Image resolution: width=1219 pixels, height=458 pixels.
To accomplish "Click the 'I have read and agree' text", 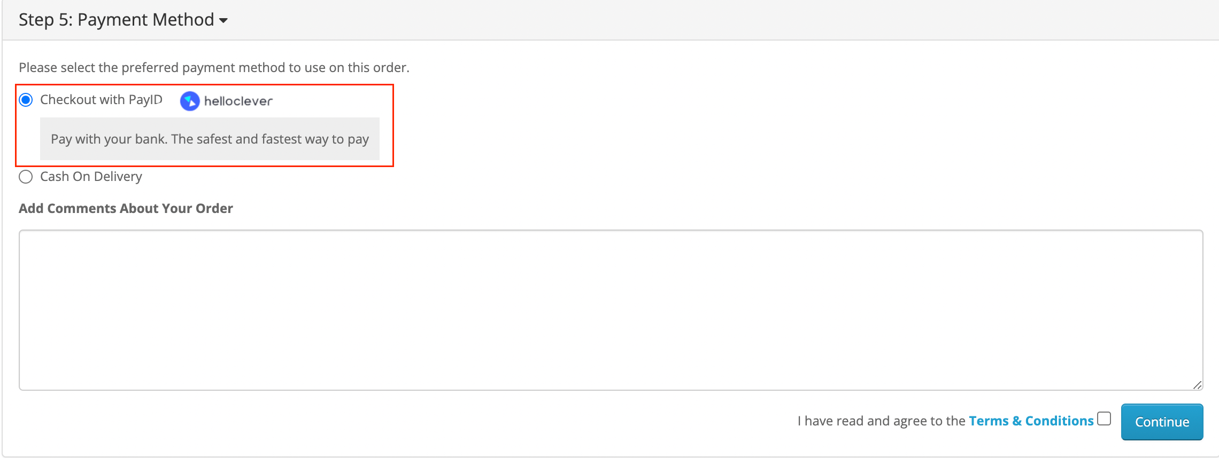I will [x=881, y=421].
